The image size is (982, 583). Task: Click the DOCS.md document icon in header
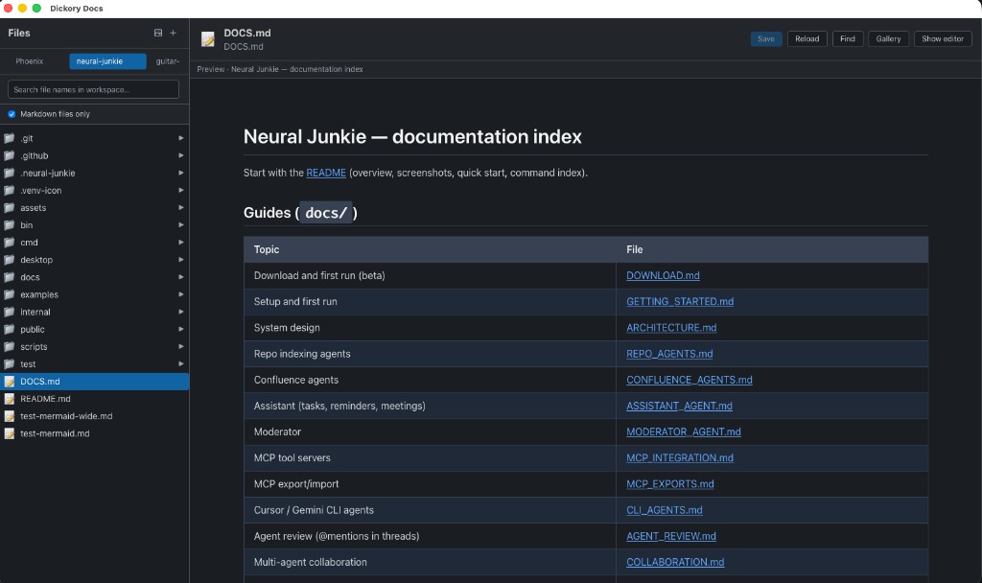point(208,38)
